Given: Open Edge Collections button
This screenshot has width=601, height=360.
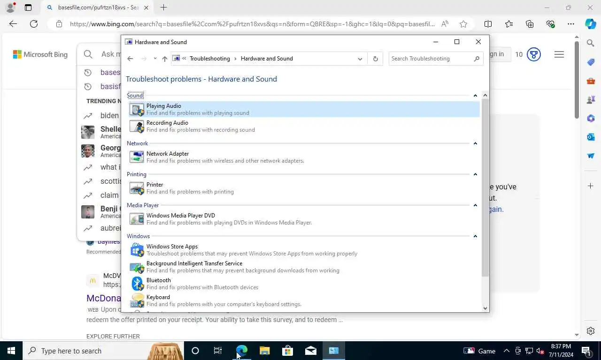Looking at the screenshot, I should coord(530,24).
